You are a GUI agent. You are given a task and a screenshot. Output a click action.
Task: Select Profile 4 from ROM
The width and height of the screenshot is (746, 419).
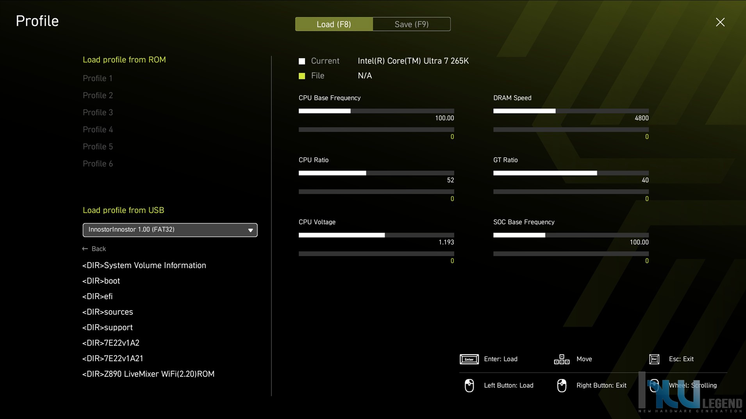[x=98, y=130]
